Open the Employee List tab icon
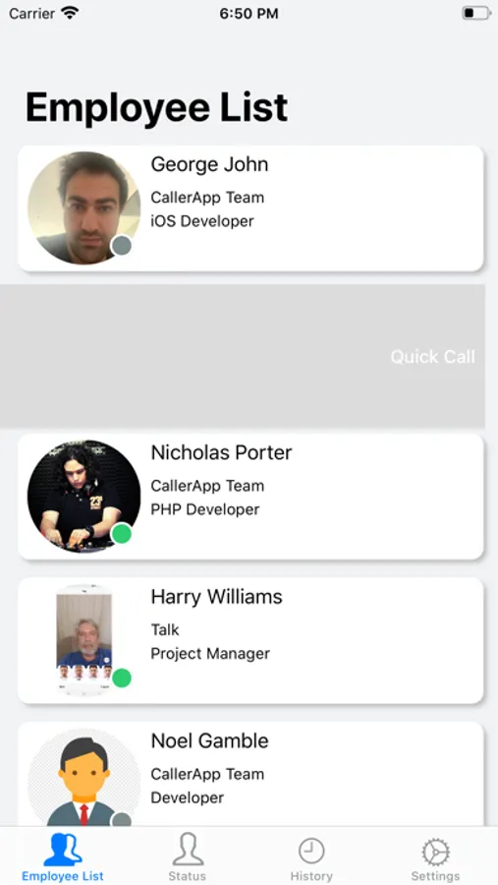The image size is (498, 885). 63,850
